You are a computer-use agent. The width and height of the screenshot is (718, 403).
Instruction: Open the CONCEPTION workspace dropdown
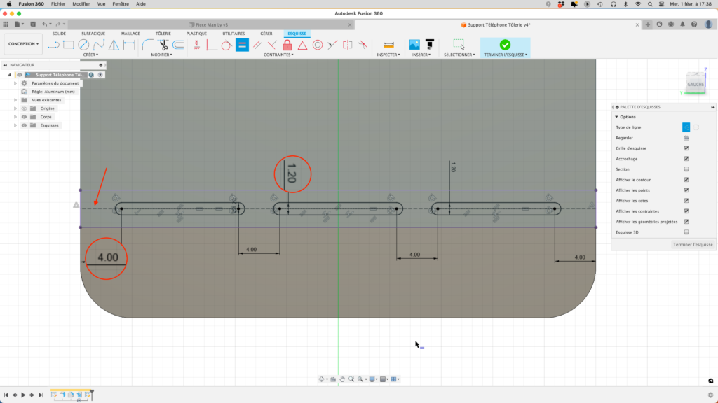[x=23, y=44]
